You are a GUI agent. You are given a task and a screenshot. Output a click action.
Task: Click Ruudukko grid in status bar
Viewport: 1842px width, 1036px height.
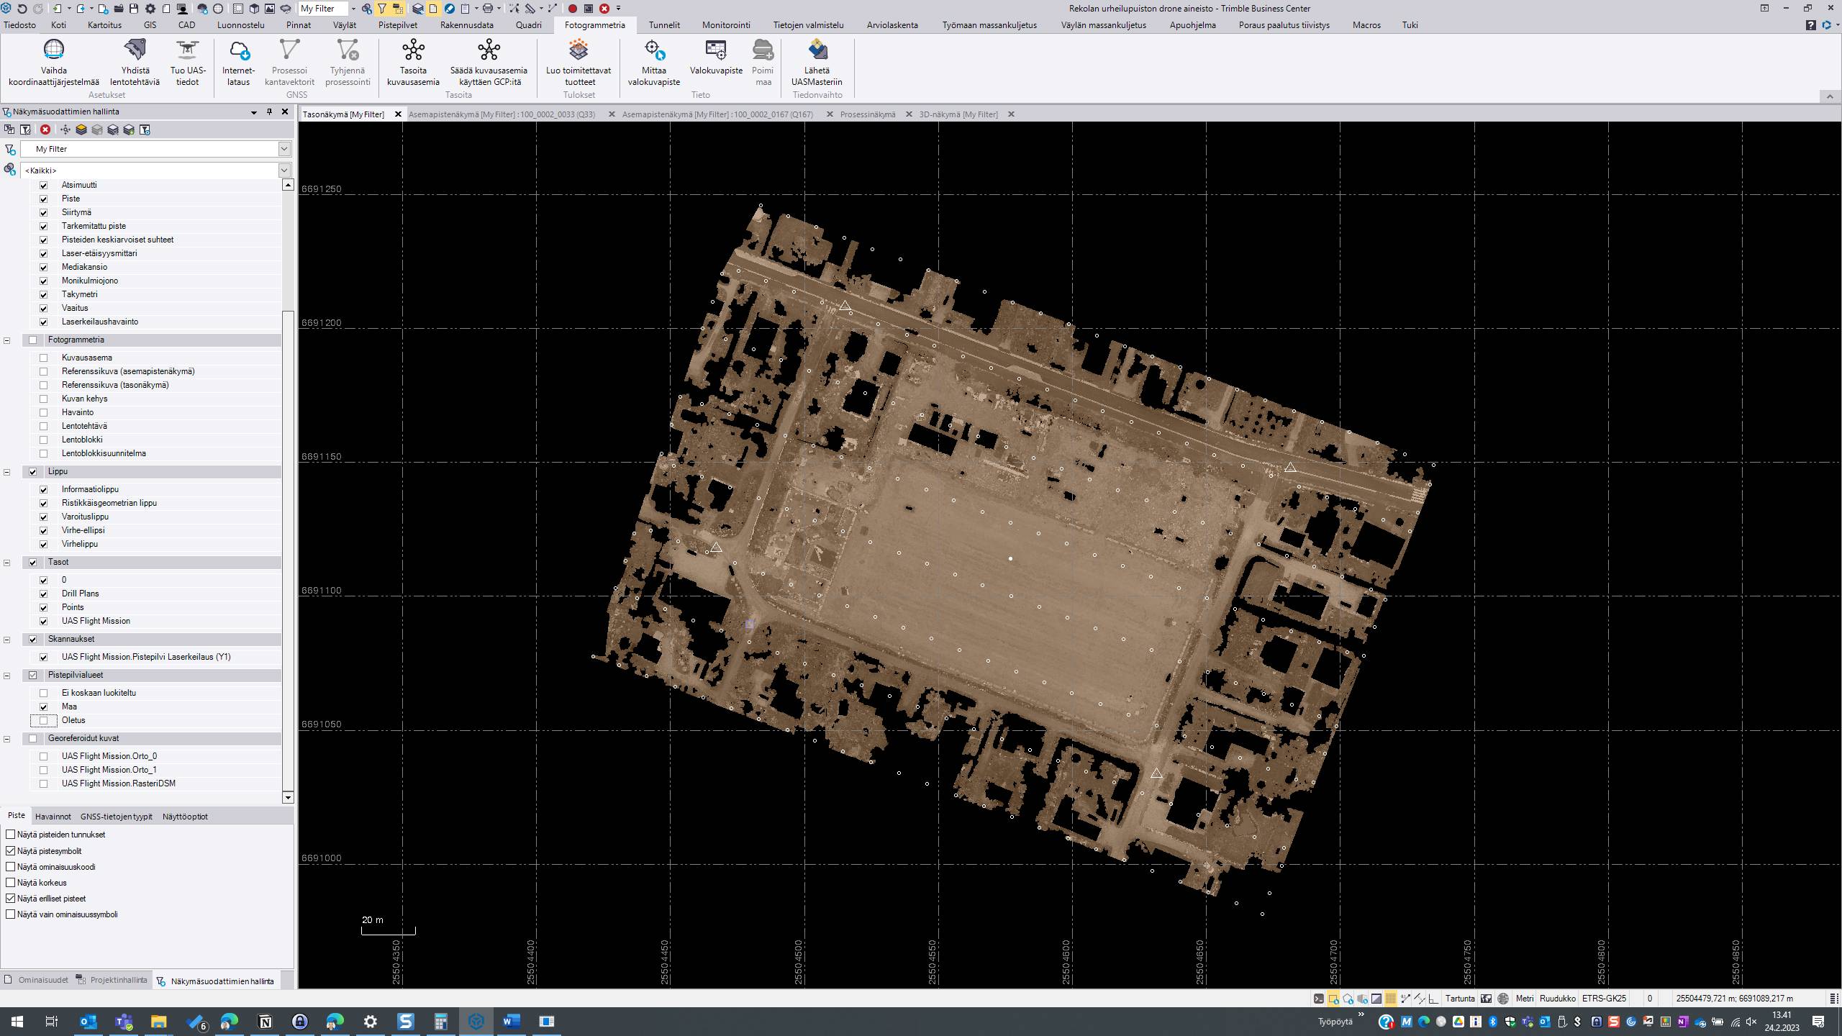[x=1557, y=999]
